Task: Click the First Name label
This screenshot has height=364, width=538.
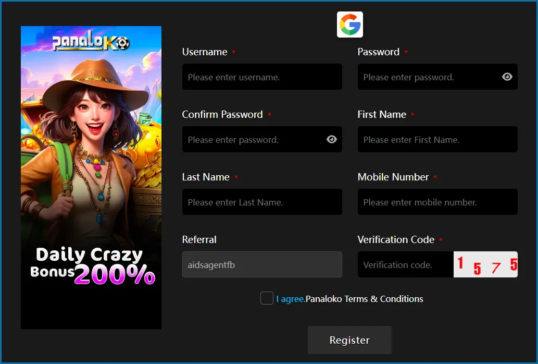Action: pyautogui.click(x=382, y=114)
